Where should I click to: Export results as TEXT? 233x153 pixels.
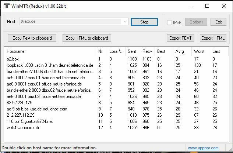180,38
